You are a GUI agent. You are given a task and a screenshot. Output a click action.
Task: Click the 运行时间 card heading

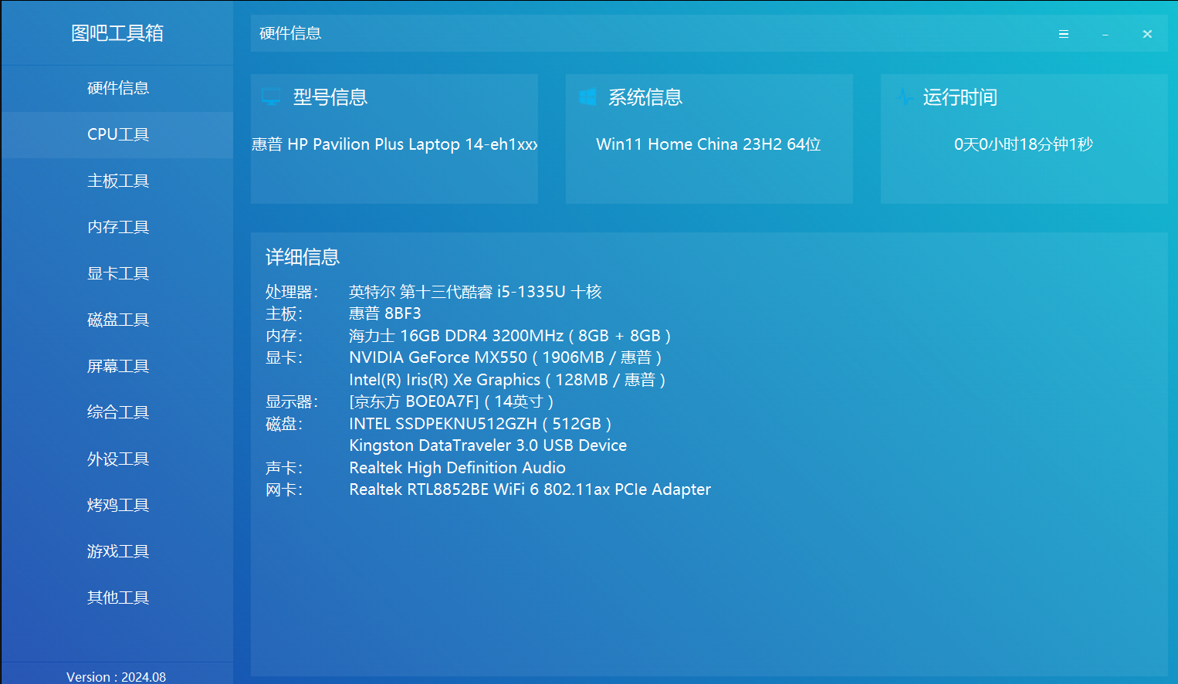pos(960,97)
